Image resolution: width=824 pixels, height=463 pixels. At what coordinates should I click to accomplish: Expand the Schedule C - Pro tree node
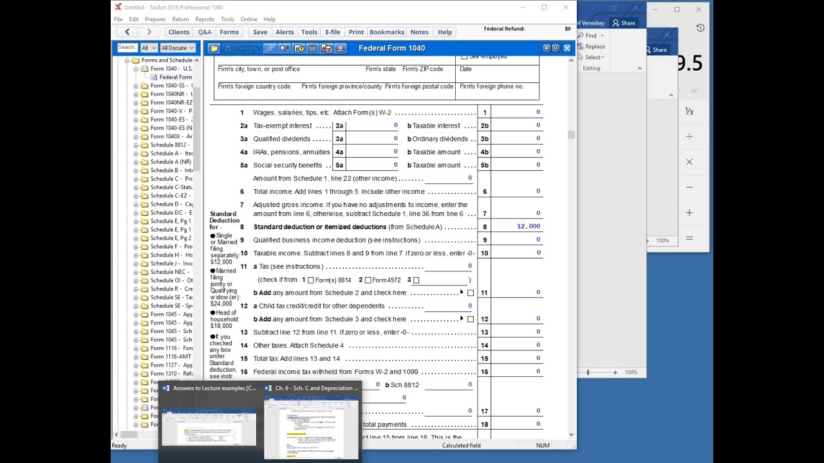(136, 179)
